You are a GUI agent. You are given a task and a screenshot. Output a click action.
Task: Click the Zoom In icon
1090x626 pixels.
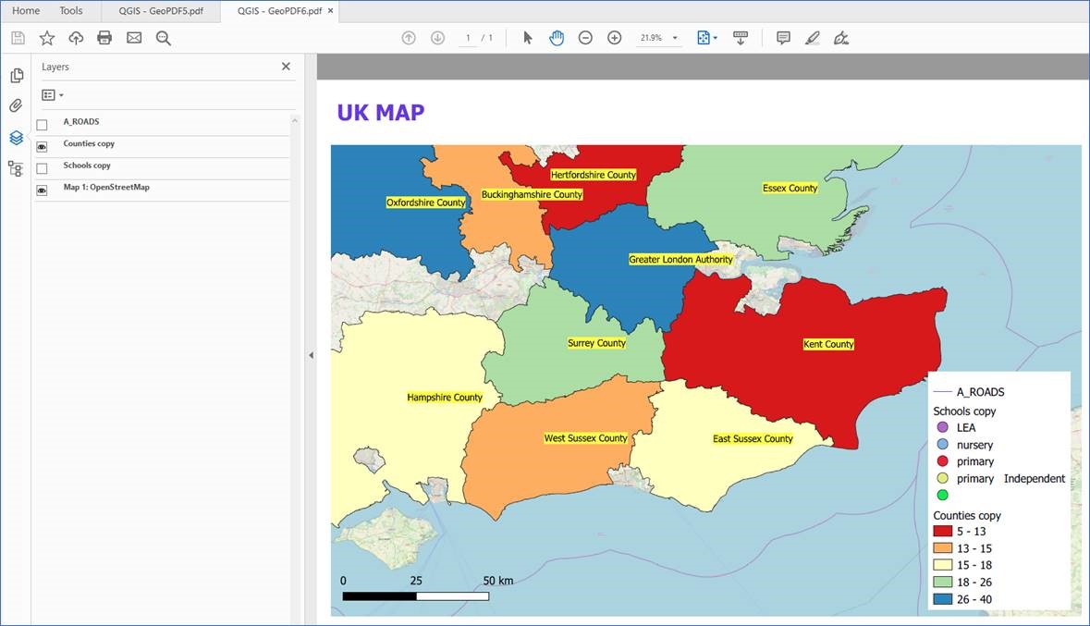(x=614, y=38)
